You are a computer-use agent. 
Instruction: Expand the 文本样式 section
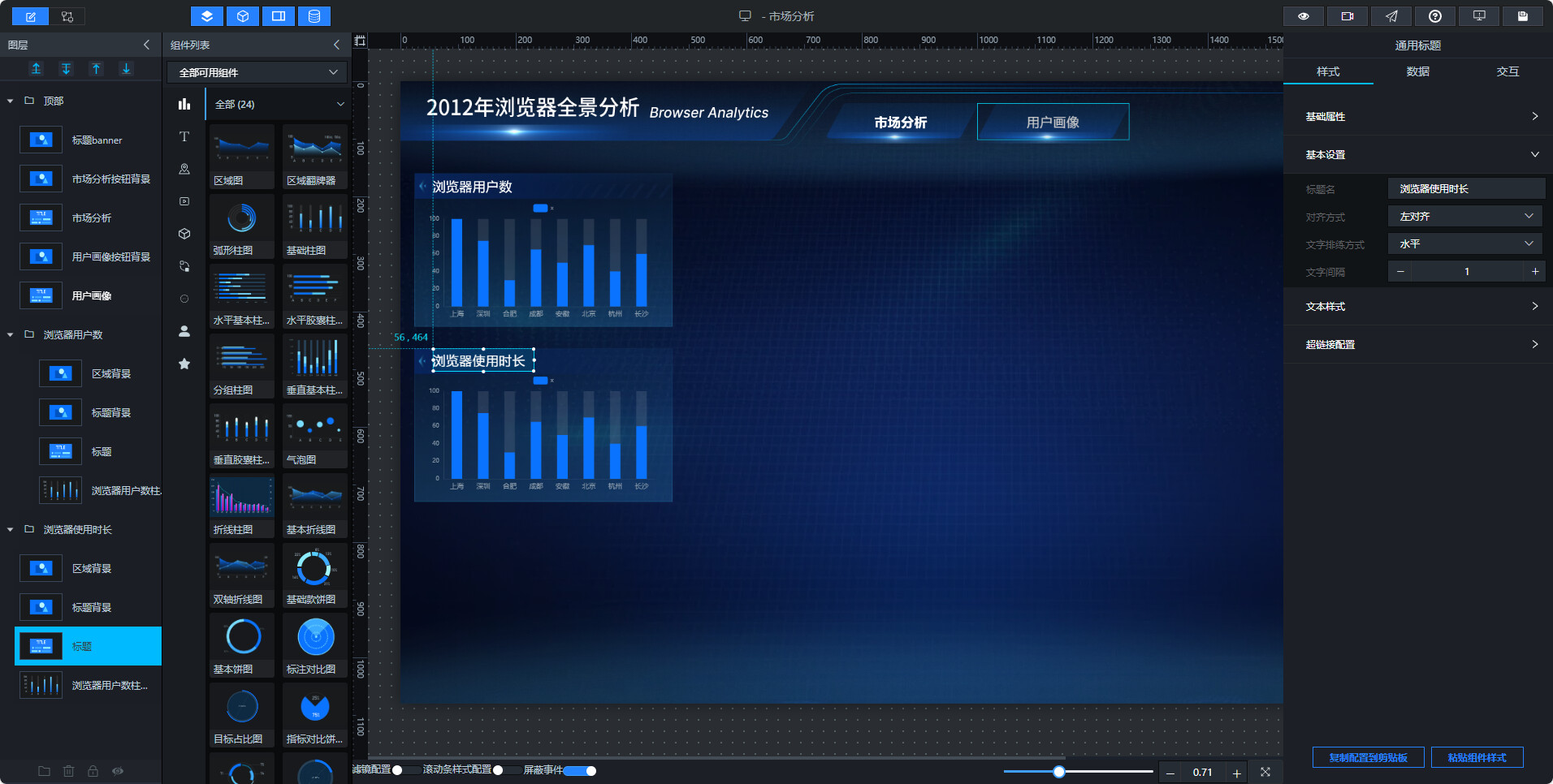(x=1418, y=306)
